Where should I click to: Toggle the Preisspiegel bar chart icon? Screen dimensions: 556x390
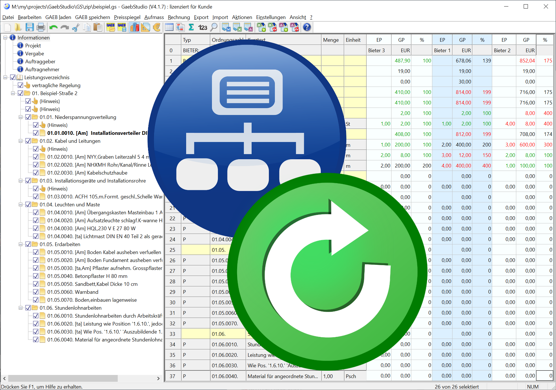point(134,28)
